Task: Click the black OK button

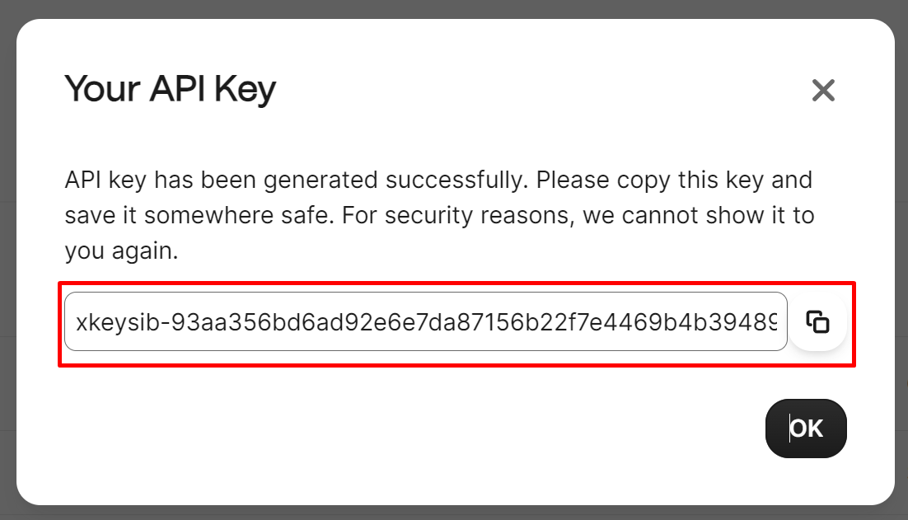Action: point(806,429)
